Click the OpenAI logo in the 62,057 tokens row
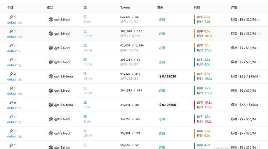Screen dimensions: 268x149 51,48
